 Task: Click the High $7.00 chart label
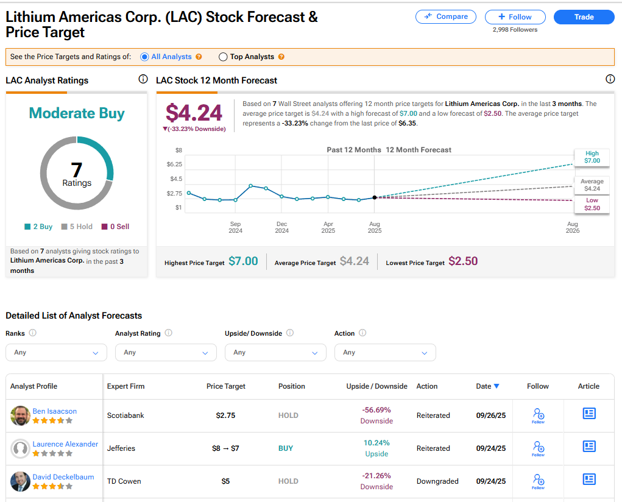pos(592,157)
